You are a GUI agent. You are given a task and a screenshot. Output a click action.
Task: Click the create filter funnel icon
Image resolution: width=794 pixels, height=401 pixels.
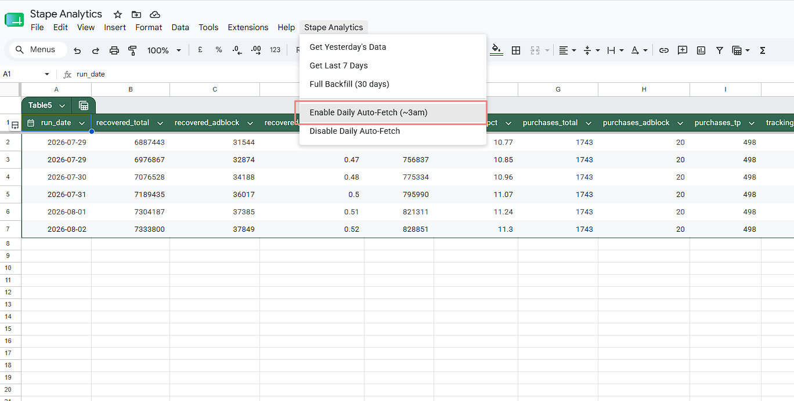point(720,50)
